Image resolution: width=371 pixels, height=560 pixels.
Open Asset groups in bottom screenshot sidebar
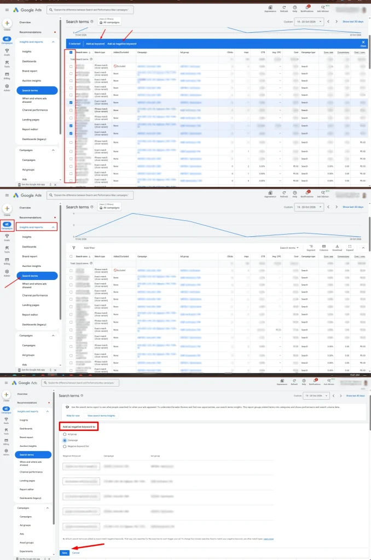point(26,542)
